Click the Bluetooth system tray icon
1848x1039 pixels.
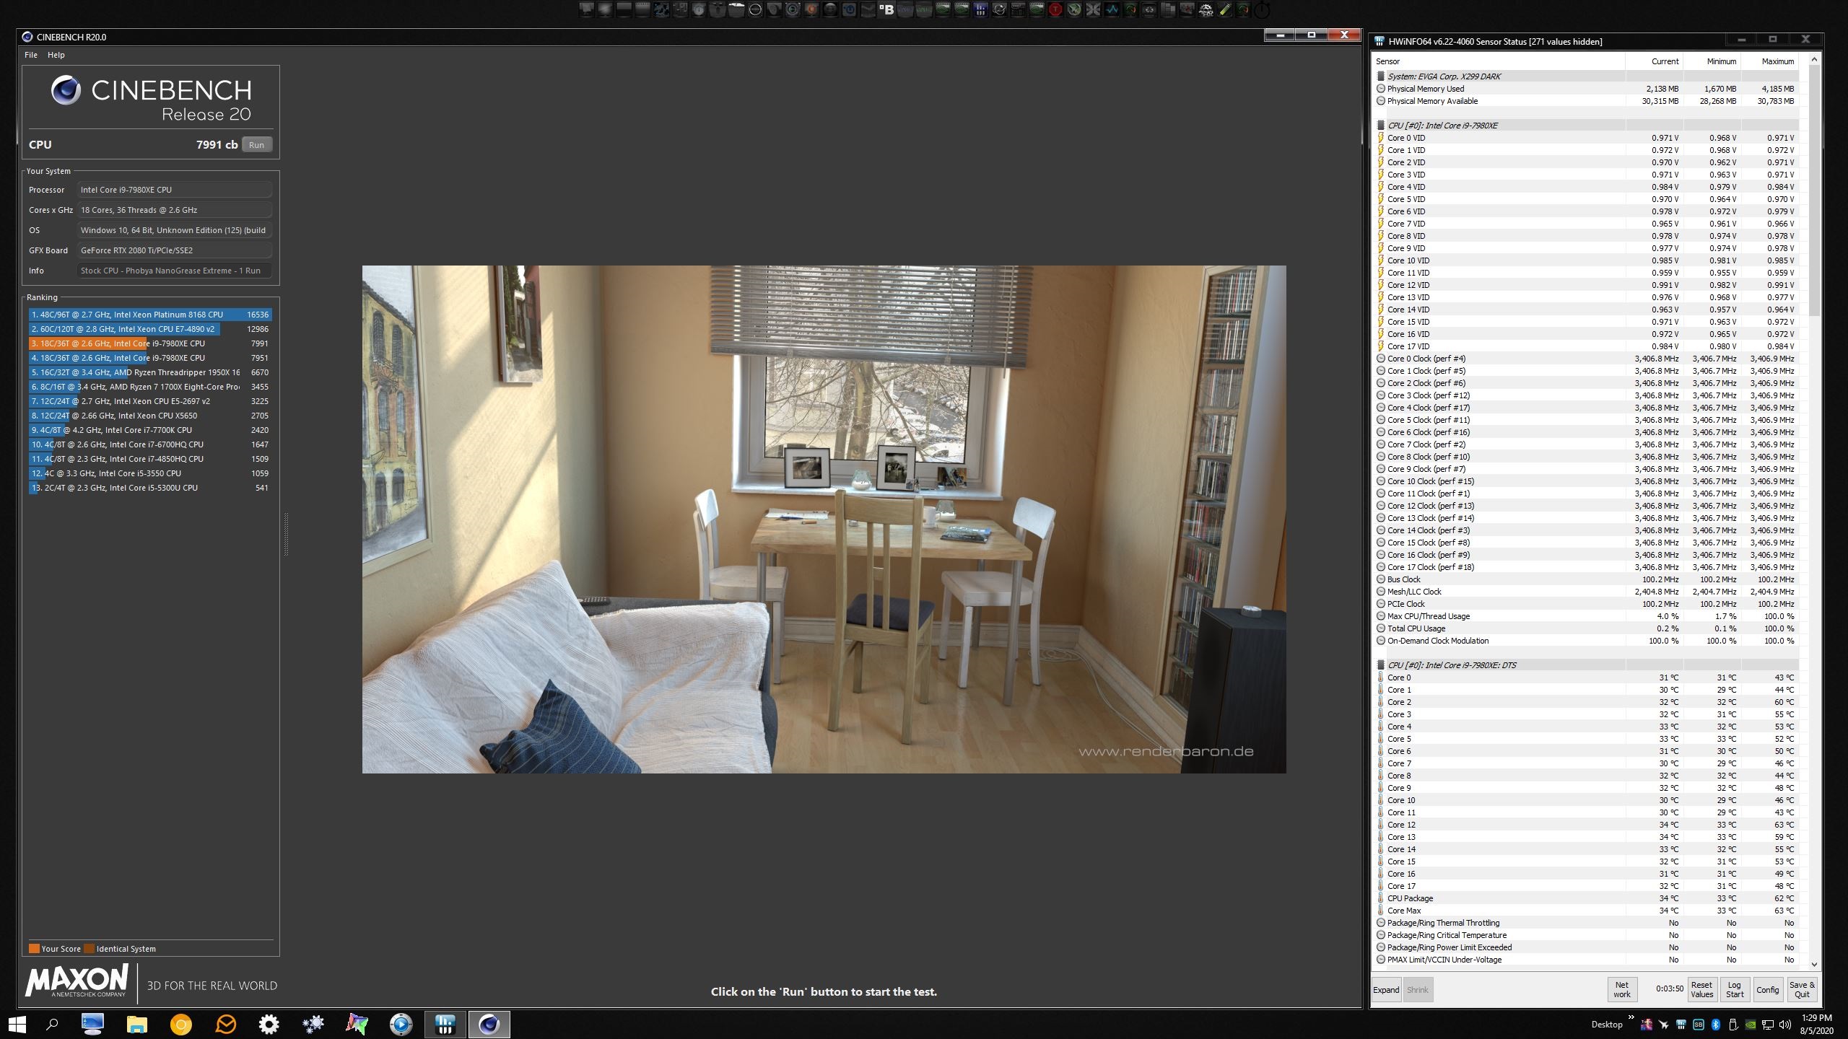(1715, 1025)
